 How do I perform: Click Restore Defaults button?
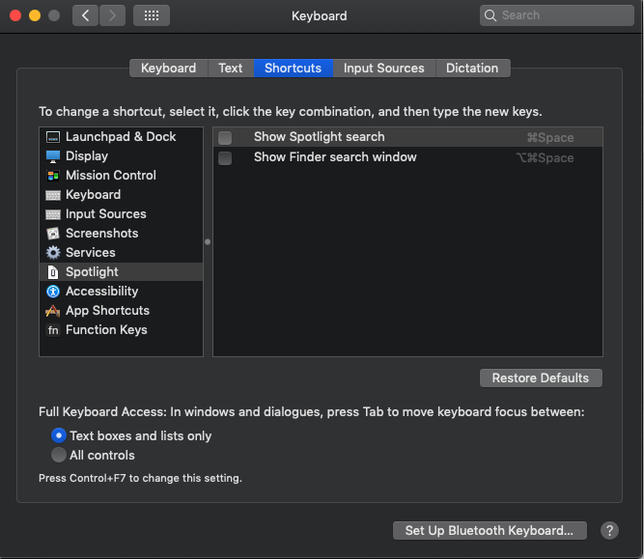pos(541,377)
